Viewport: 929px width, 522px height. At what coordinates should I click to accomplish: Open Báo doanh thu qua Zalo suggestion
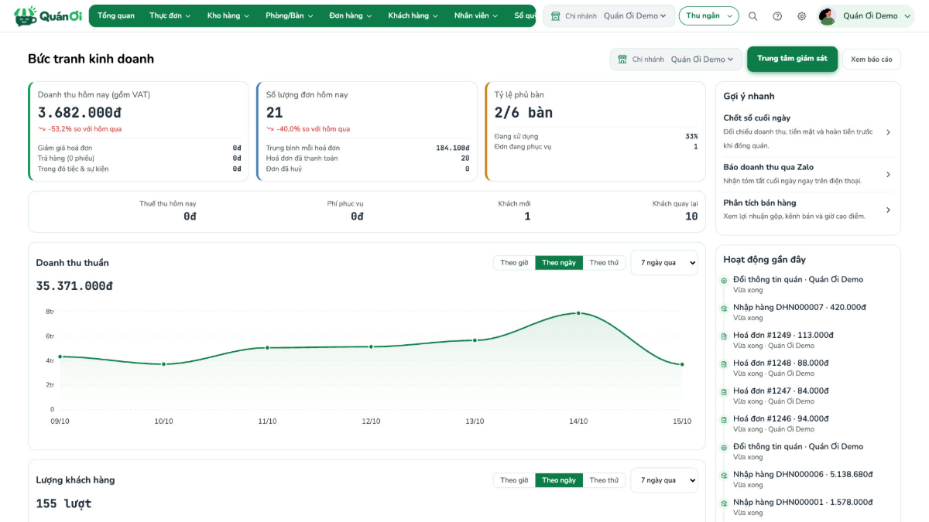tap(807, 174)
